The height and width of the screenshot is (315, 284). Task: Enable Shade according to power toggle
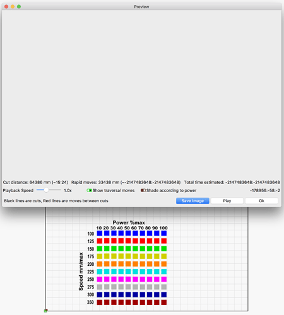point(143,190)
